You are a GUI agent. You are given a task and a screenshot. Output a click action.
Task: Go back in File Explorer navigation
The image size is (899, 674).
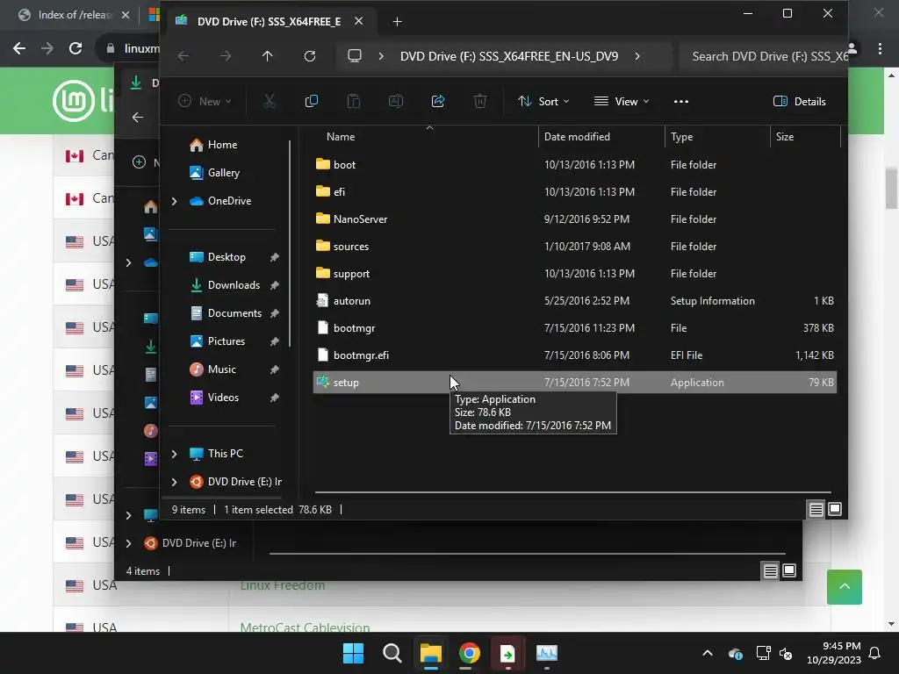(183, 56)
